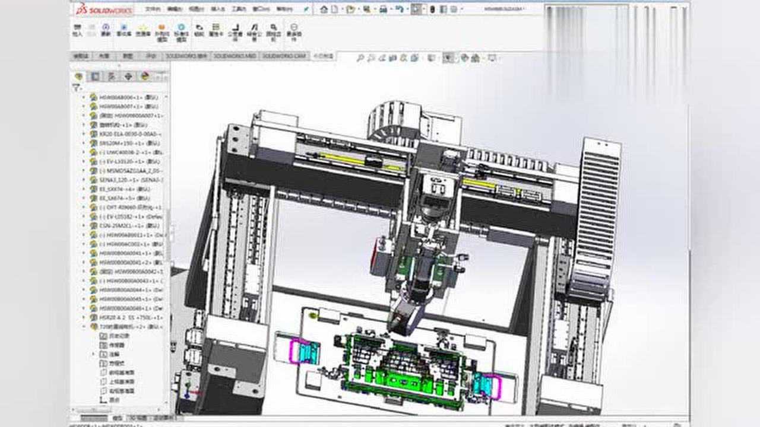Click the Zoom to Fit magnifier icon
The image size is (760, 427).
[x=360, y=58]
